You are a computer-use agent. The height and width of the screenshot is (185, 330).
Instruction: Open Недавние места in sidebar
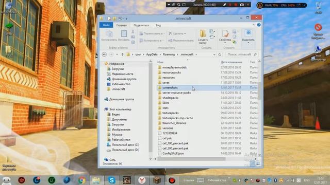pos(122,74)
